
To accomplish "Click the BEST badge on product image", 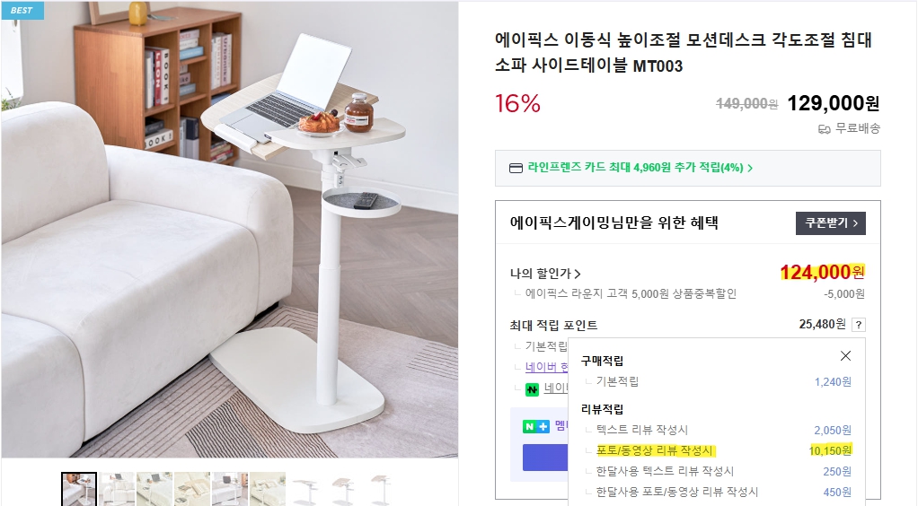I will pos(22,10).
